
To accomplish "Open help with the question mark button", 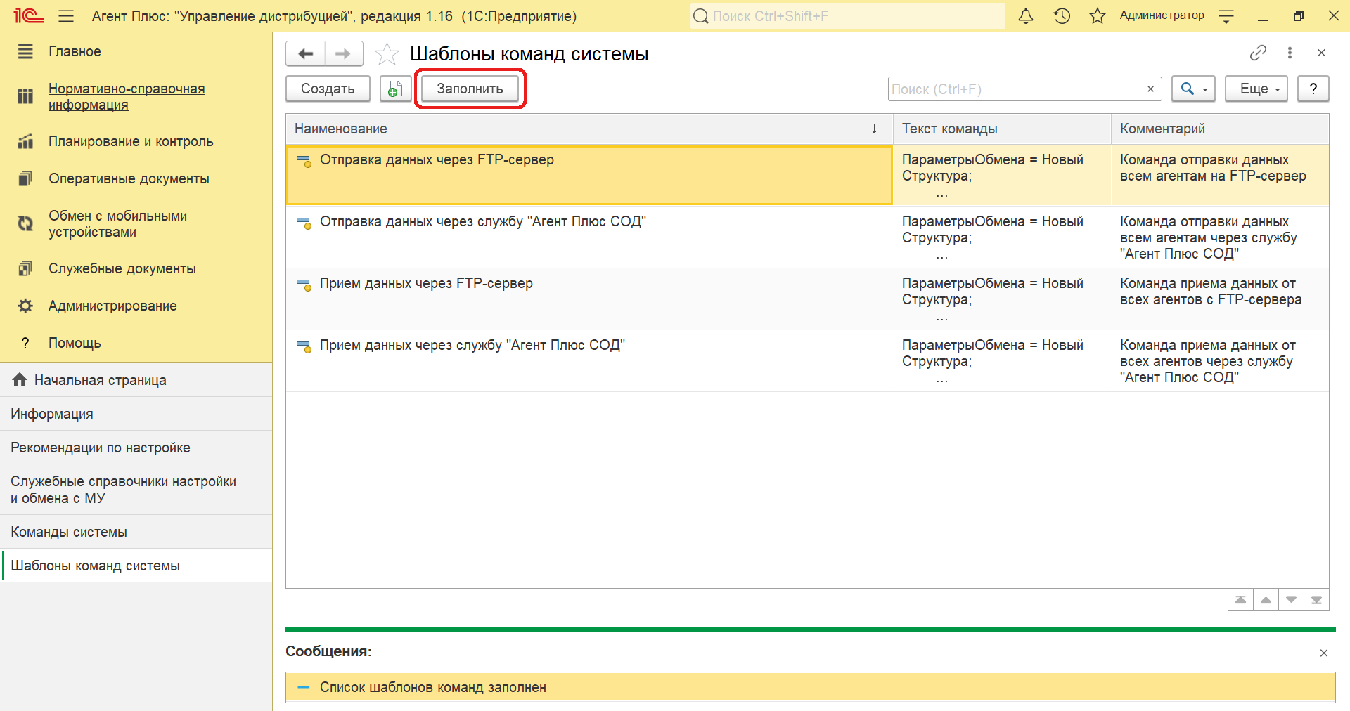I will (1313, 89).
